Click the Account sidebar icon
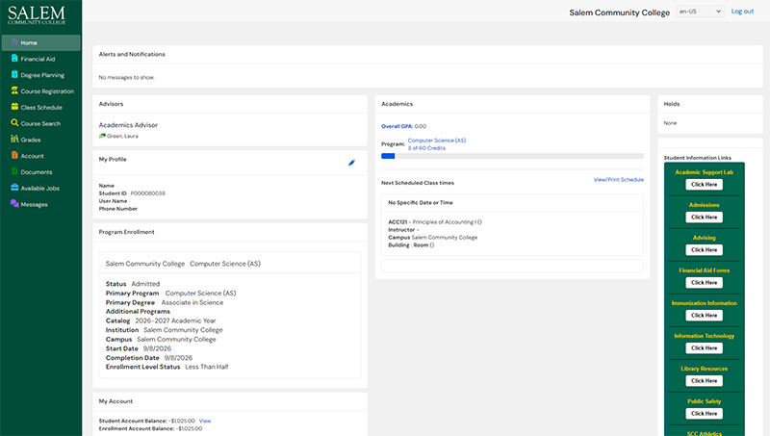770x436 pixels. [14, 156]
